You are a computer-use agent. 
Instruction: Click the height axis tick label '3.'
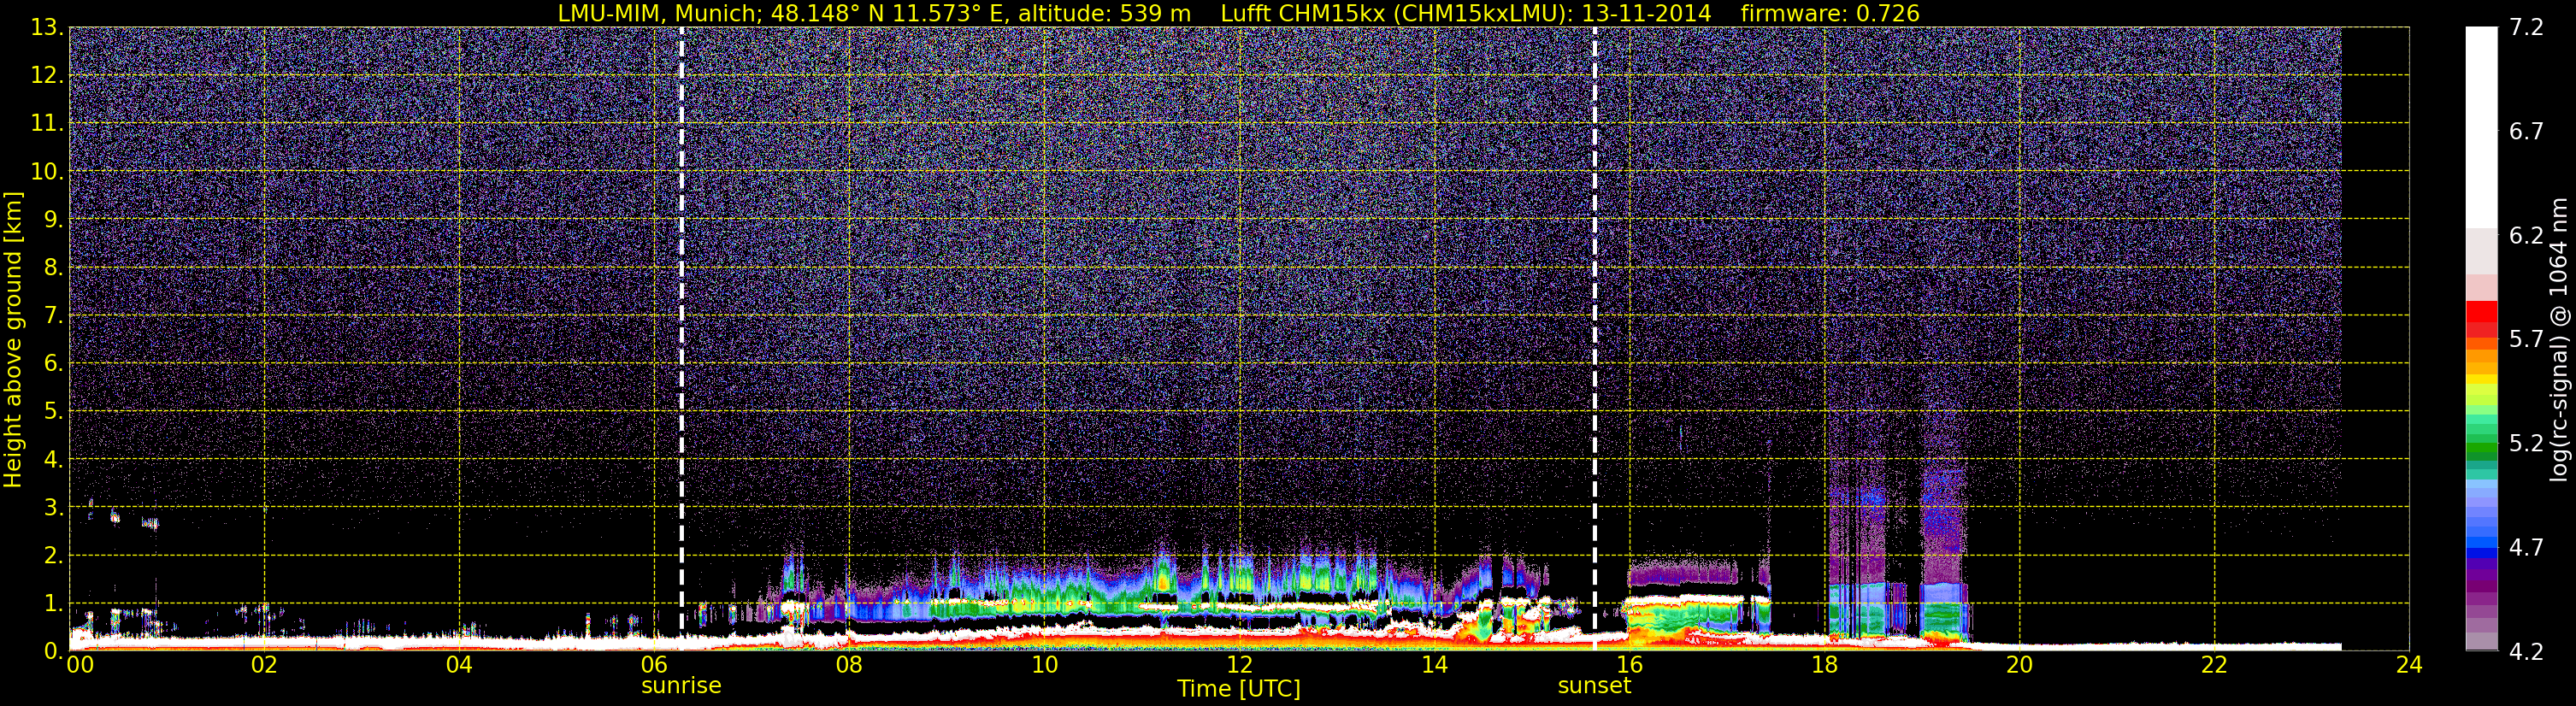pos(54,508)
